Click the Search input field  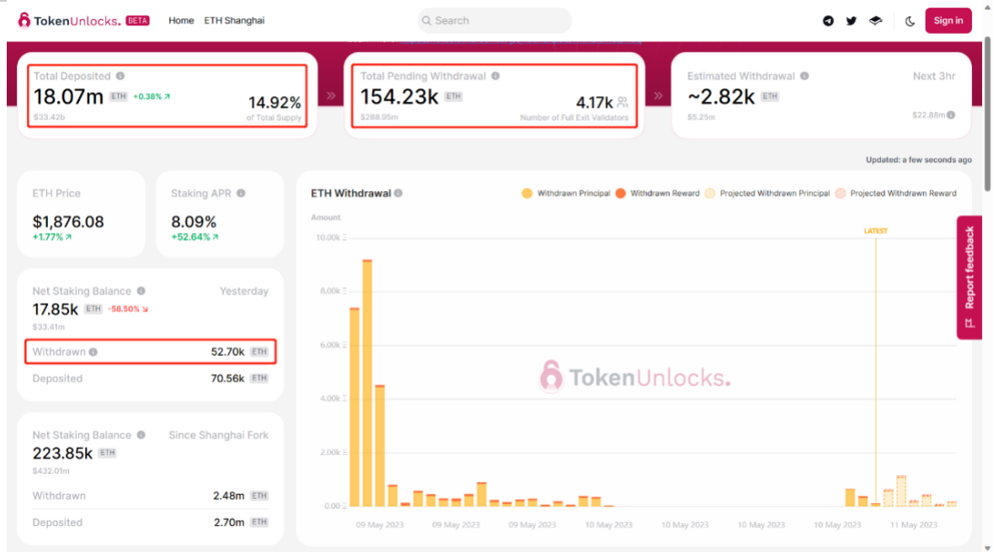[495, 21]
